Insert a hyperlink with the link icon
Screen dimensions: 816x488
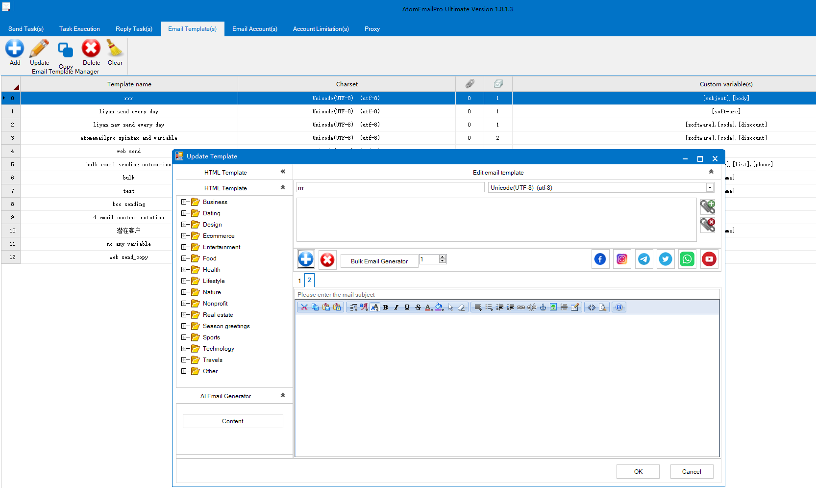pyautogui.click(x=520, y=307)
